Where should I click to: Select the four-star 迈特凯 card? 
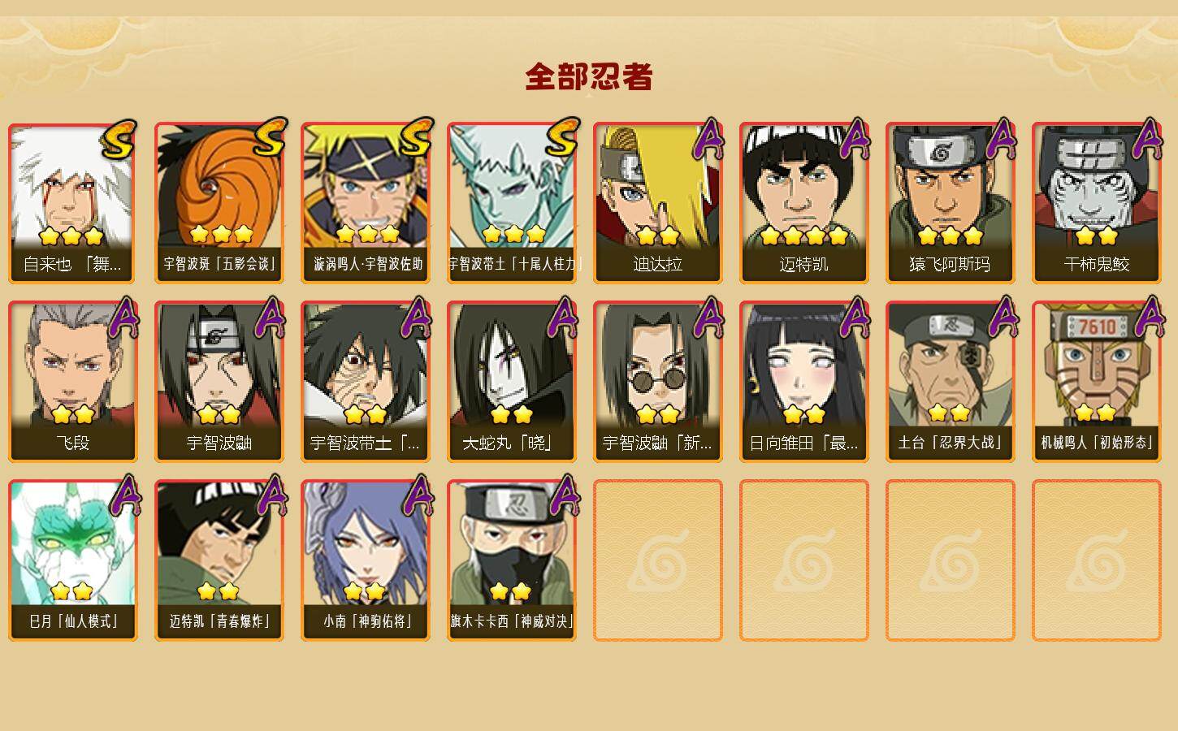804,203
